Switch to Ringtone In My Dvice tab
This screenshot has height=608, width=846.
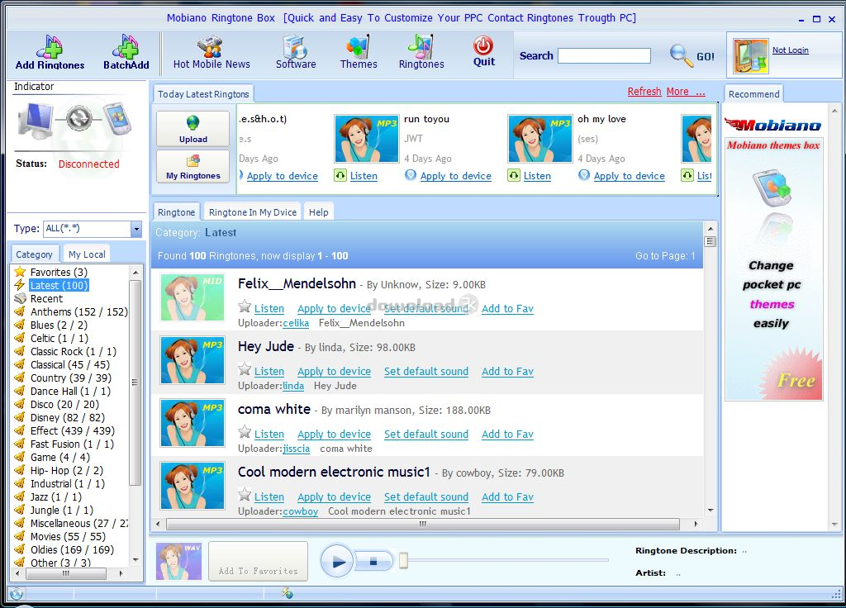(x=253, y=212)
